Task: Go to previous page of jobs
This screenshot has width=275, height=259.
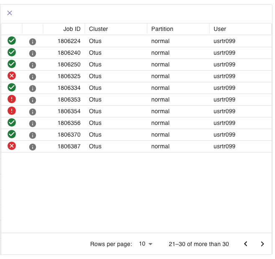Action: (x=246, y=244)
